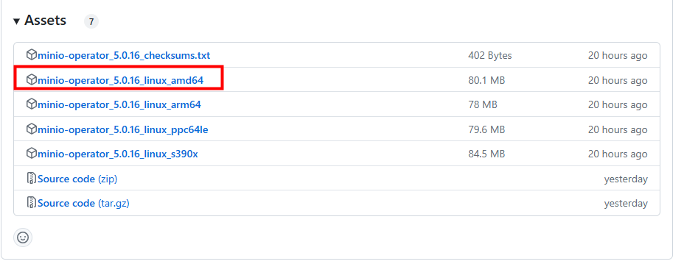Download minio-operator_5.0.16_linux_s390x binary
684x275 pixels.
coord(118,154)
